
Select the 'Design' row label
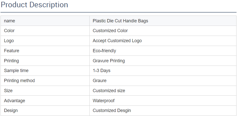(x=11, y=110)
